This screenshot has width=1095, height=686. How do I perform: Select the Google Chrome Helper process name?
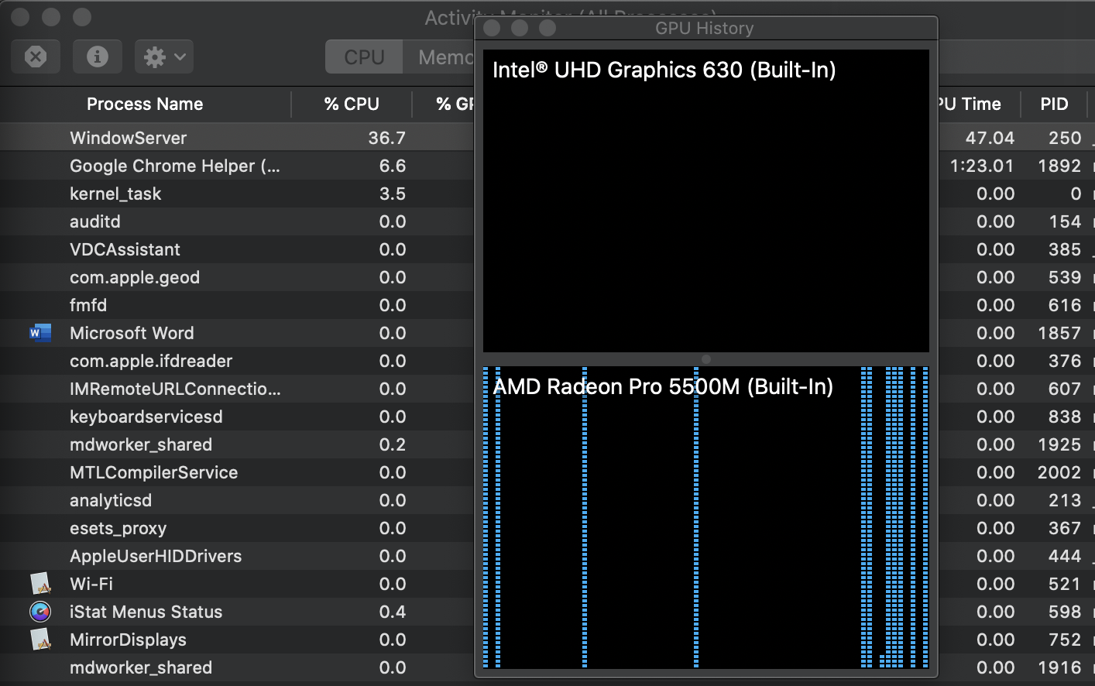175,166
